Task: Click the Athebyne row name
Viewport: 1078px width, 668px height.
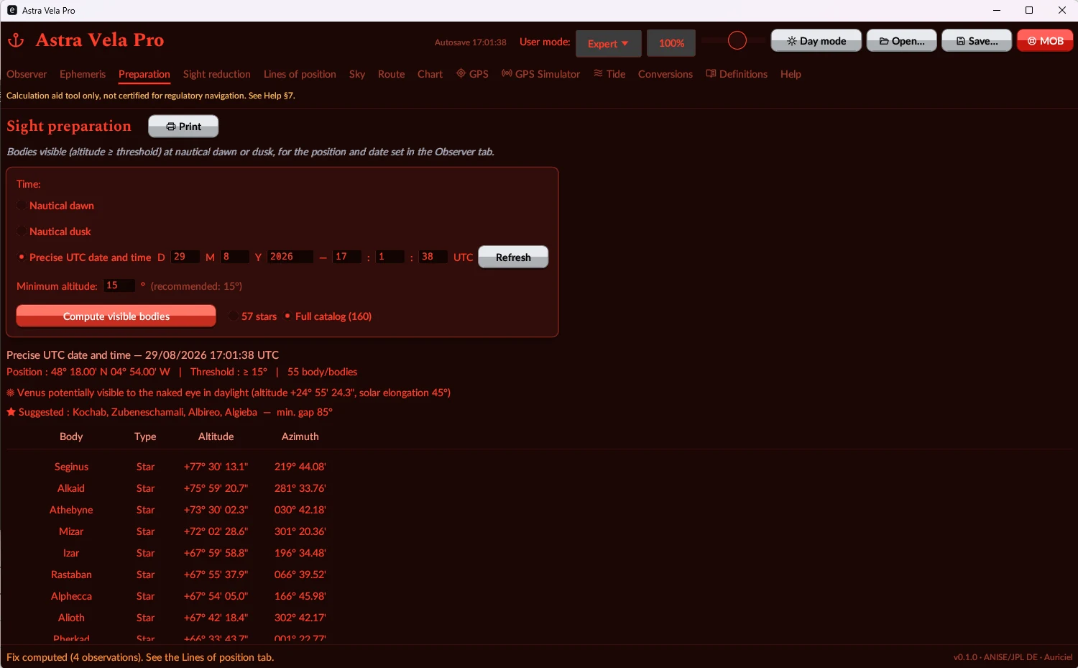Action: pos(71,510)
